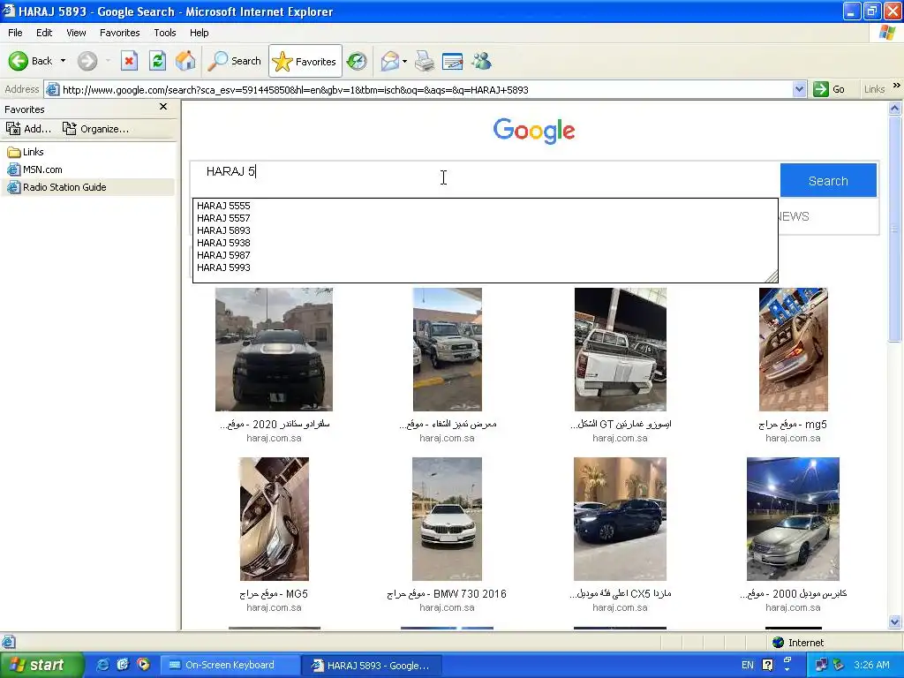Screen dimensions: 904x678
Task: Stop page loading with the red X icon
Action: click(129, 61)
